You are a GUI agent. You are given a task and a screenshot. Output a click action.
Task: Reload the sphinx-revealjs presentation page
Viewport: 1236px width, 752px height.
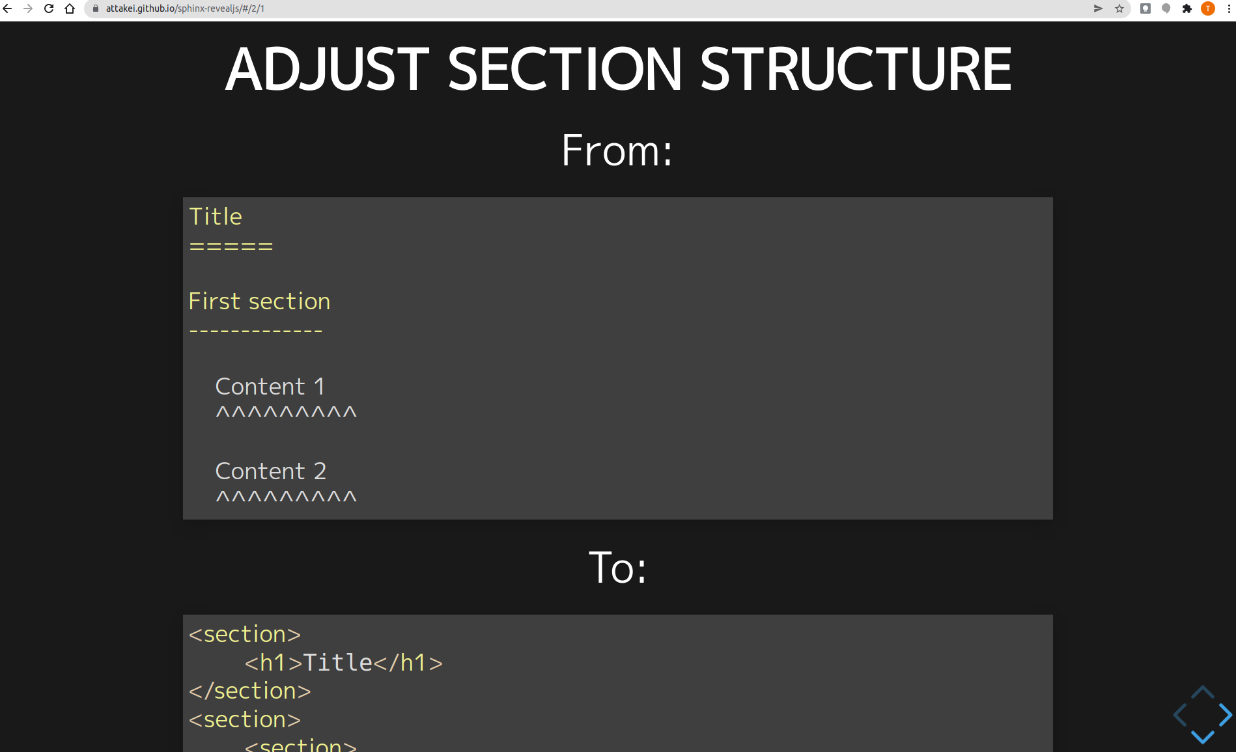click(48, 8)
